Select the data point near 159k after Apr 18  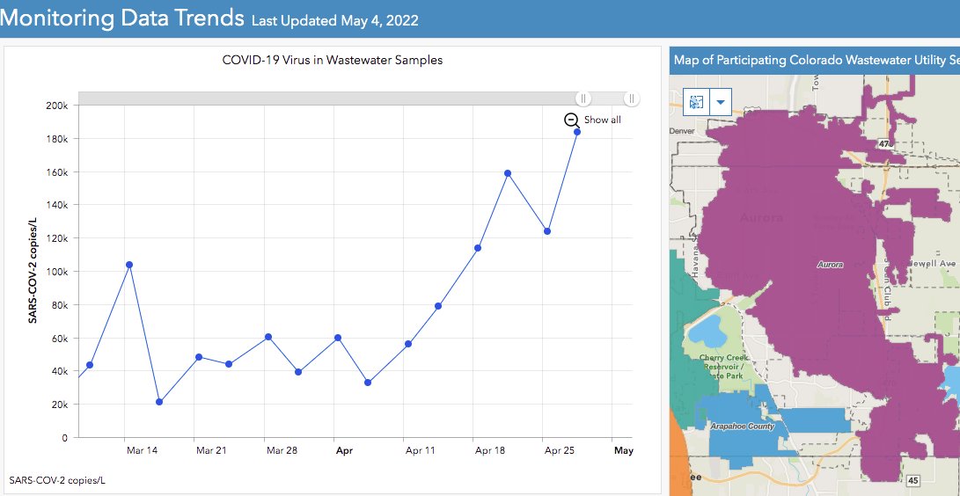(x=508, y=173)
